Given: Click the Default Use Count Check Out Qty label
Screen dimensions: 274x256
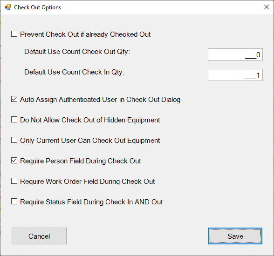Looking at the screenshot, I should tap(77, 52).
